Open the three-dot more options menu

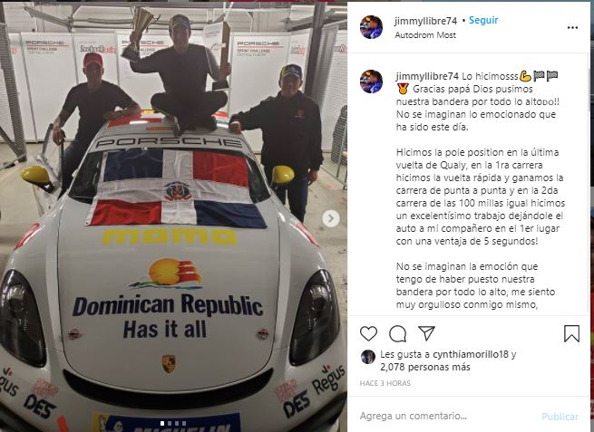(x=572, y=27)
